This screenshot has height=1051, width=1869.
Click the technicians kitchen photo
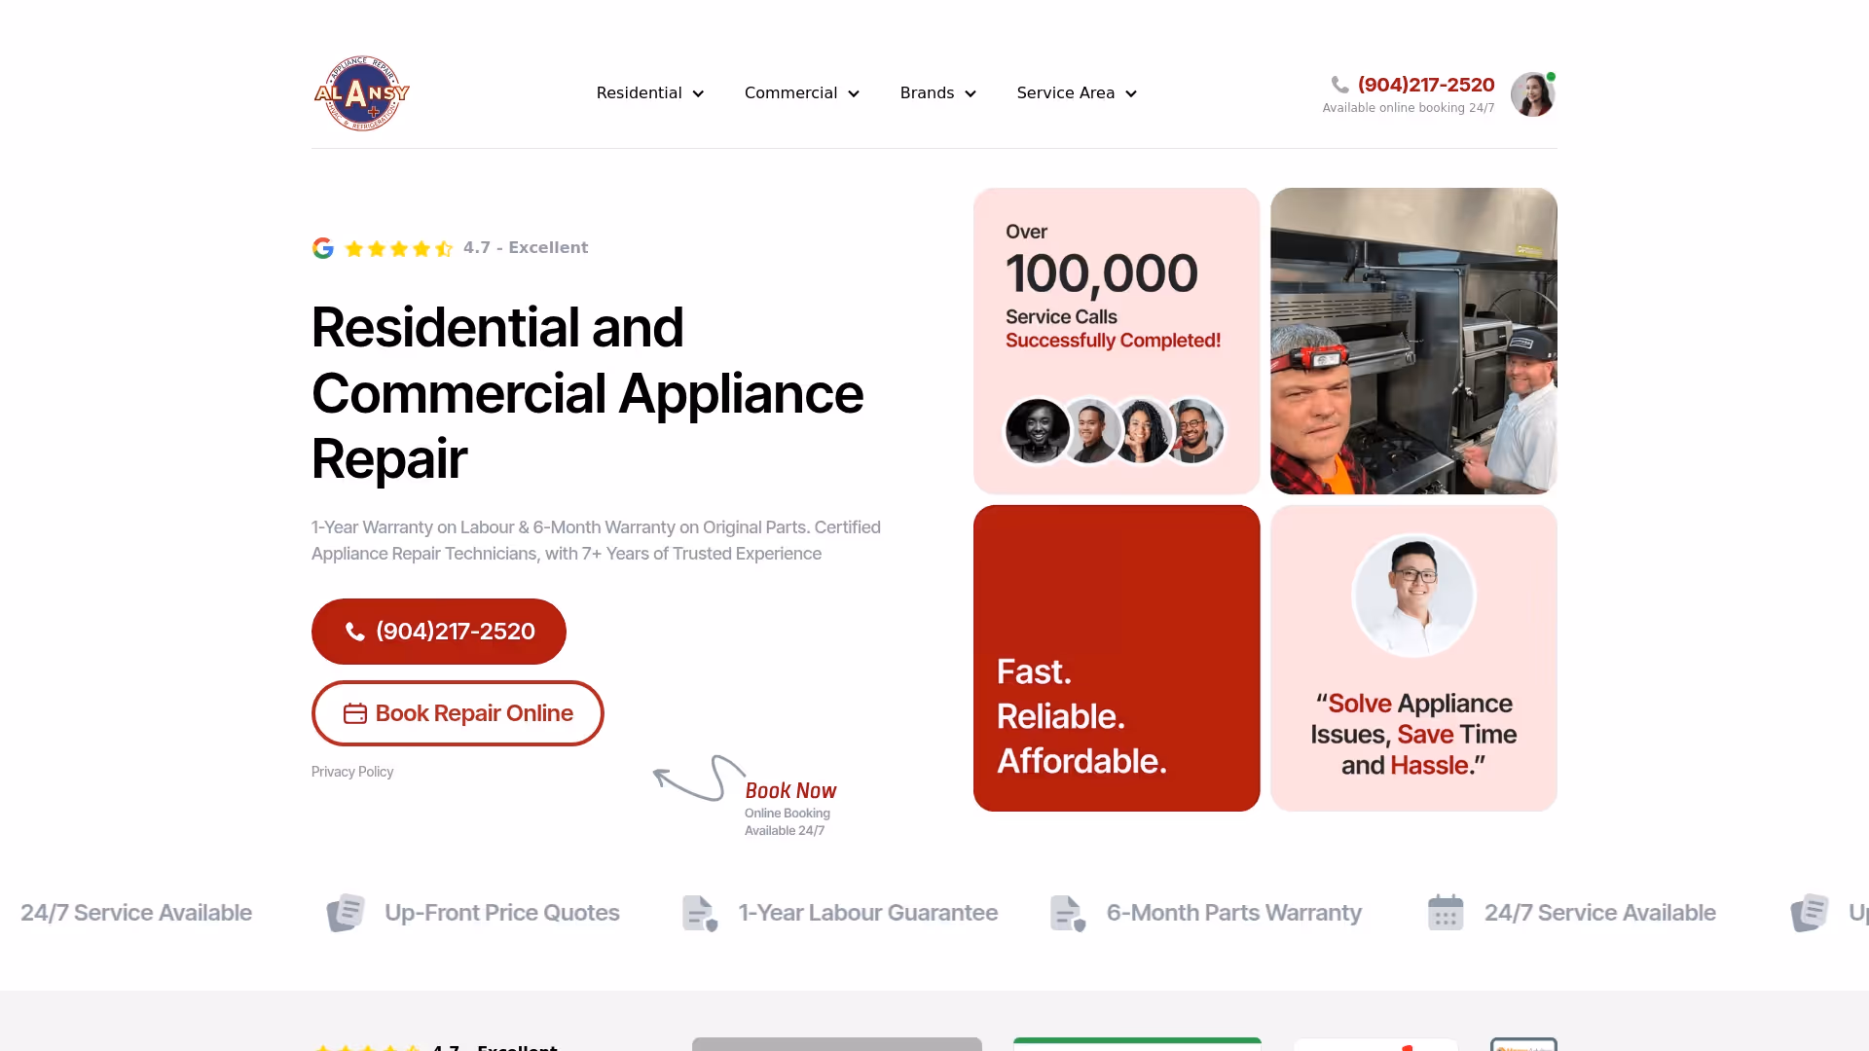1413,341
